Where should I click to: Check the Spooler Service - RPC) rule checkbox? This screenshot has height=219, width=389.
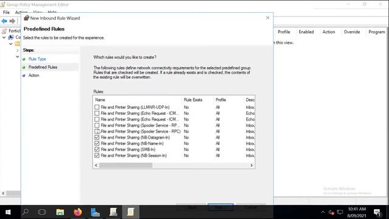tap(97, 131)
